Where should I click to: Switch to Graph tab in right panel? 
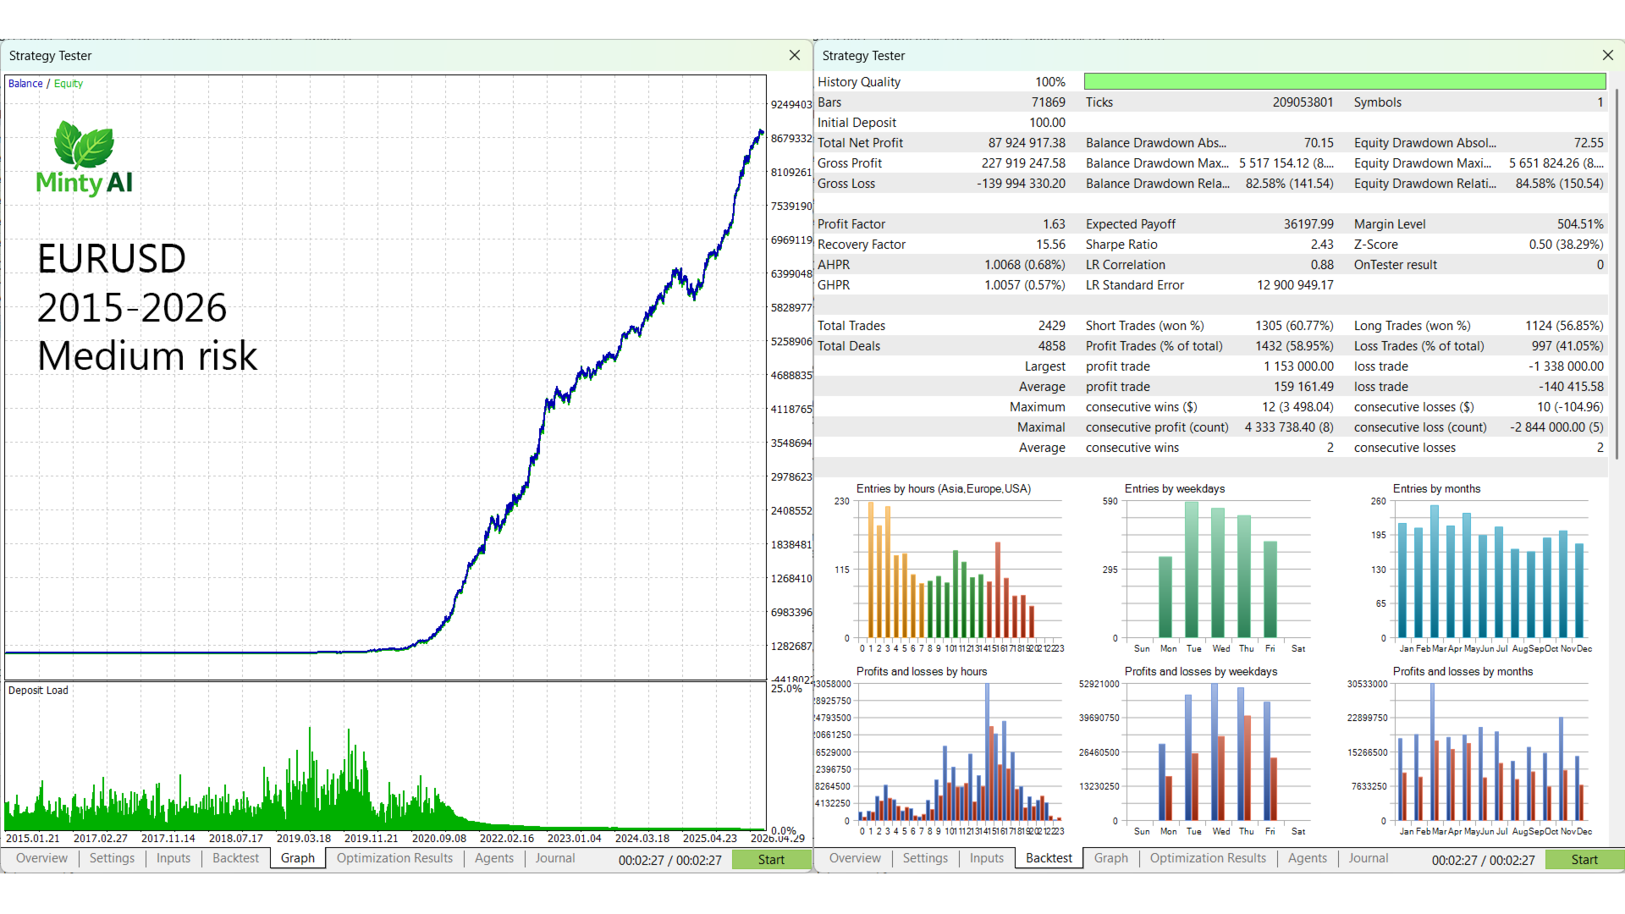coord(1110,858)
